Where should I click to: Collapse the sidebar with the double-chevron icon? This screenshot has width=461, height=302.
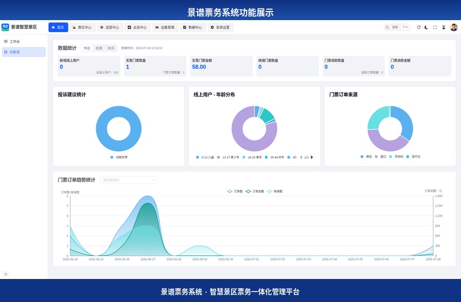6,274
